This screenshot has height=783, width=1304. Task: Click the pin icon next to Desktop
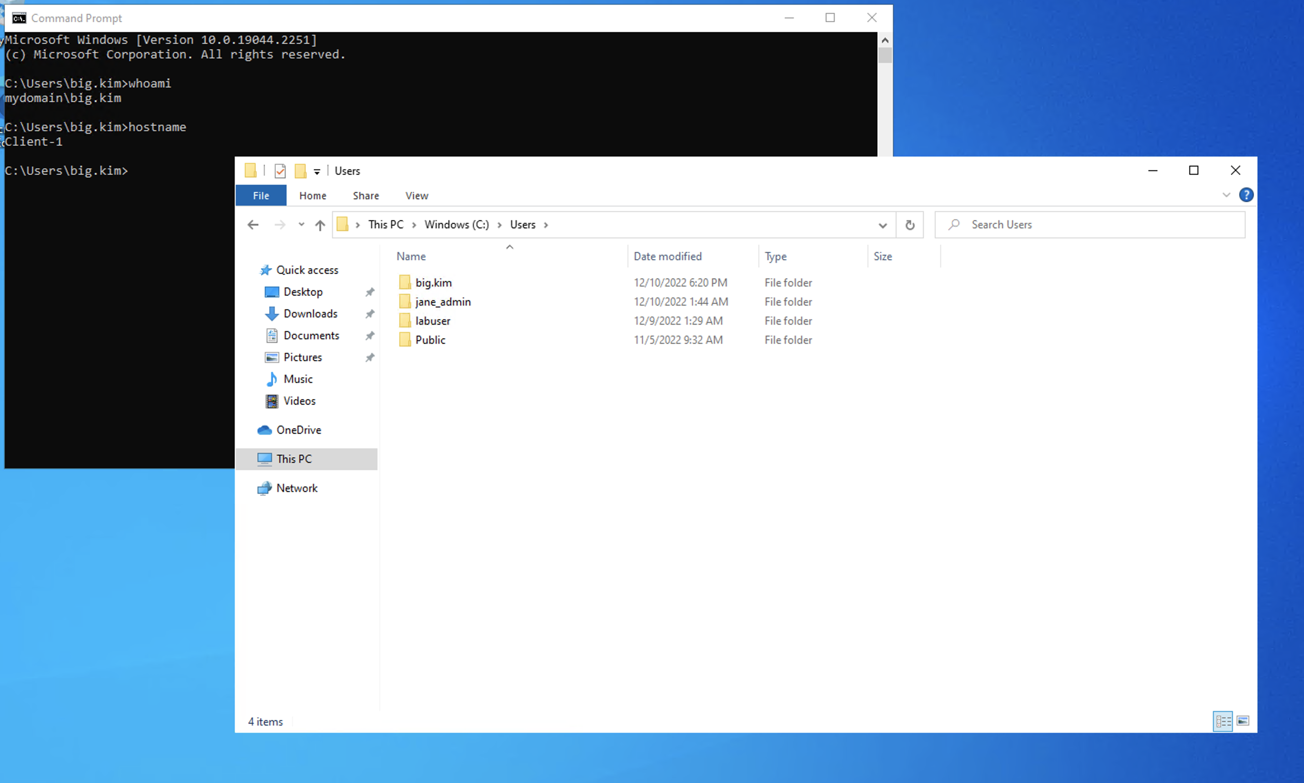(370, 292)
